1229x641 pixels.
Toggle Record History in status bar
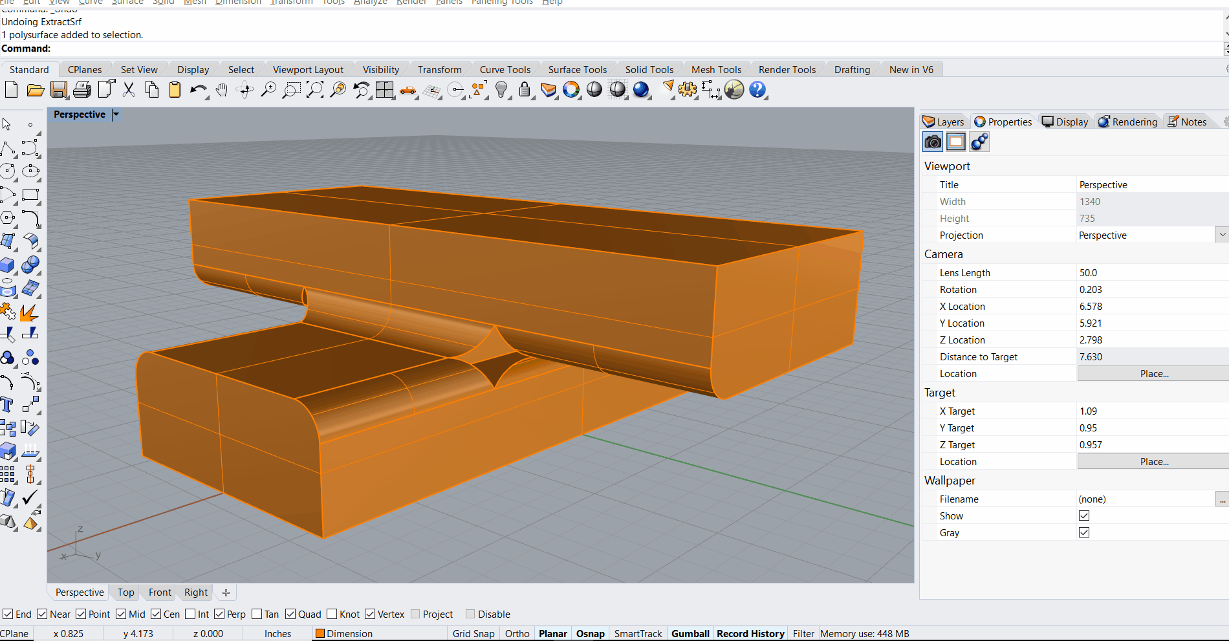tap(750, 634)
